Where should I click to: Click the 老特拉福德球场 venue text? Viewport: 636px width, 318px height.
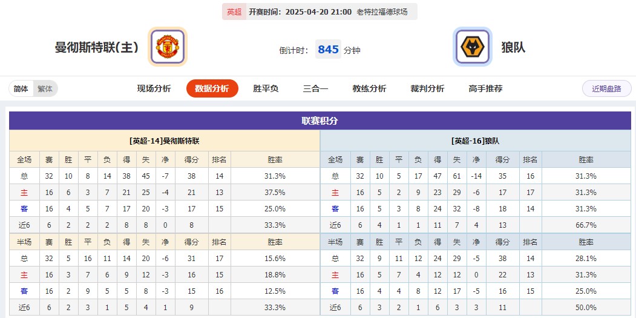(382, 12)
